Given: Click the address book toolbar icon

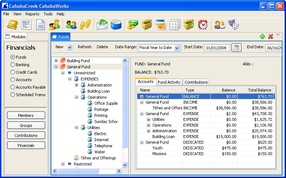Looking at the screenshot, I should [x=13, y=24].
